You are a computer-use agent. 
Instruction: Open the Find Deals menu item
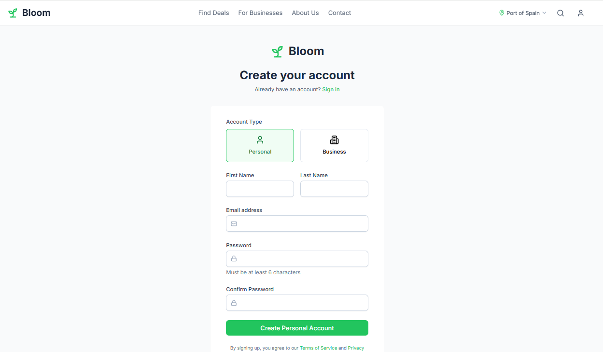[214, 13]
